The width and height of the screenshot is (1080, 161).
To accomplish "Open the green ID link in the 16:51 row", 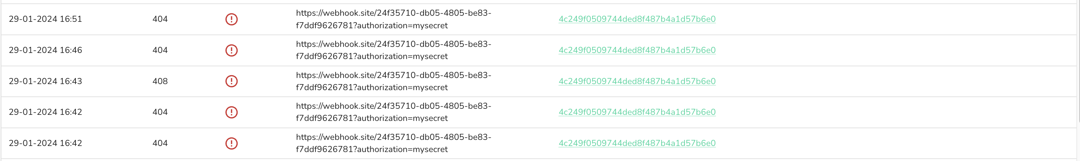I will [637, 19].
